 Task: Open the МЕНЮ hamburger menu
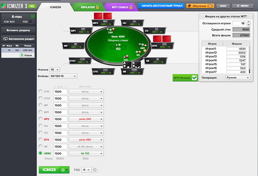243,6
